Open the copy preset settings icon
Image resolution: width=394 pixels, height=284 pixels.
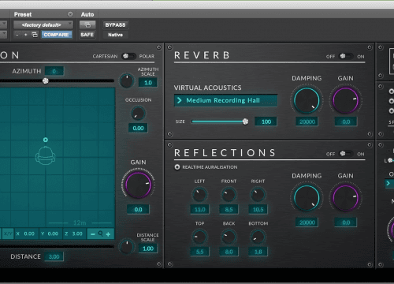(x=35, y=35)
